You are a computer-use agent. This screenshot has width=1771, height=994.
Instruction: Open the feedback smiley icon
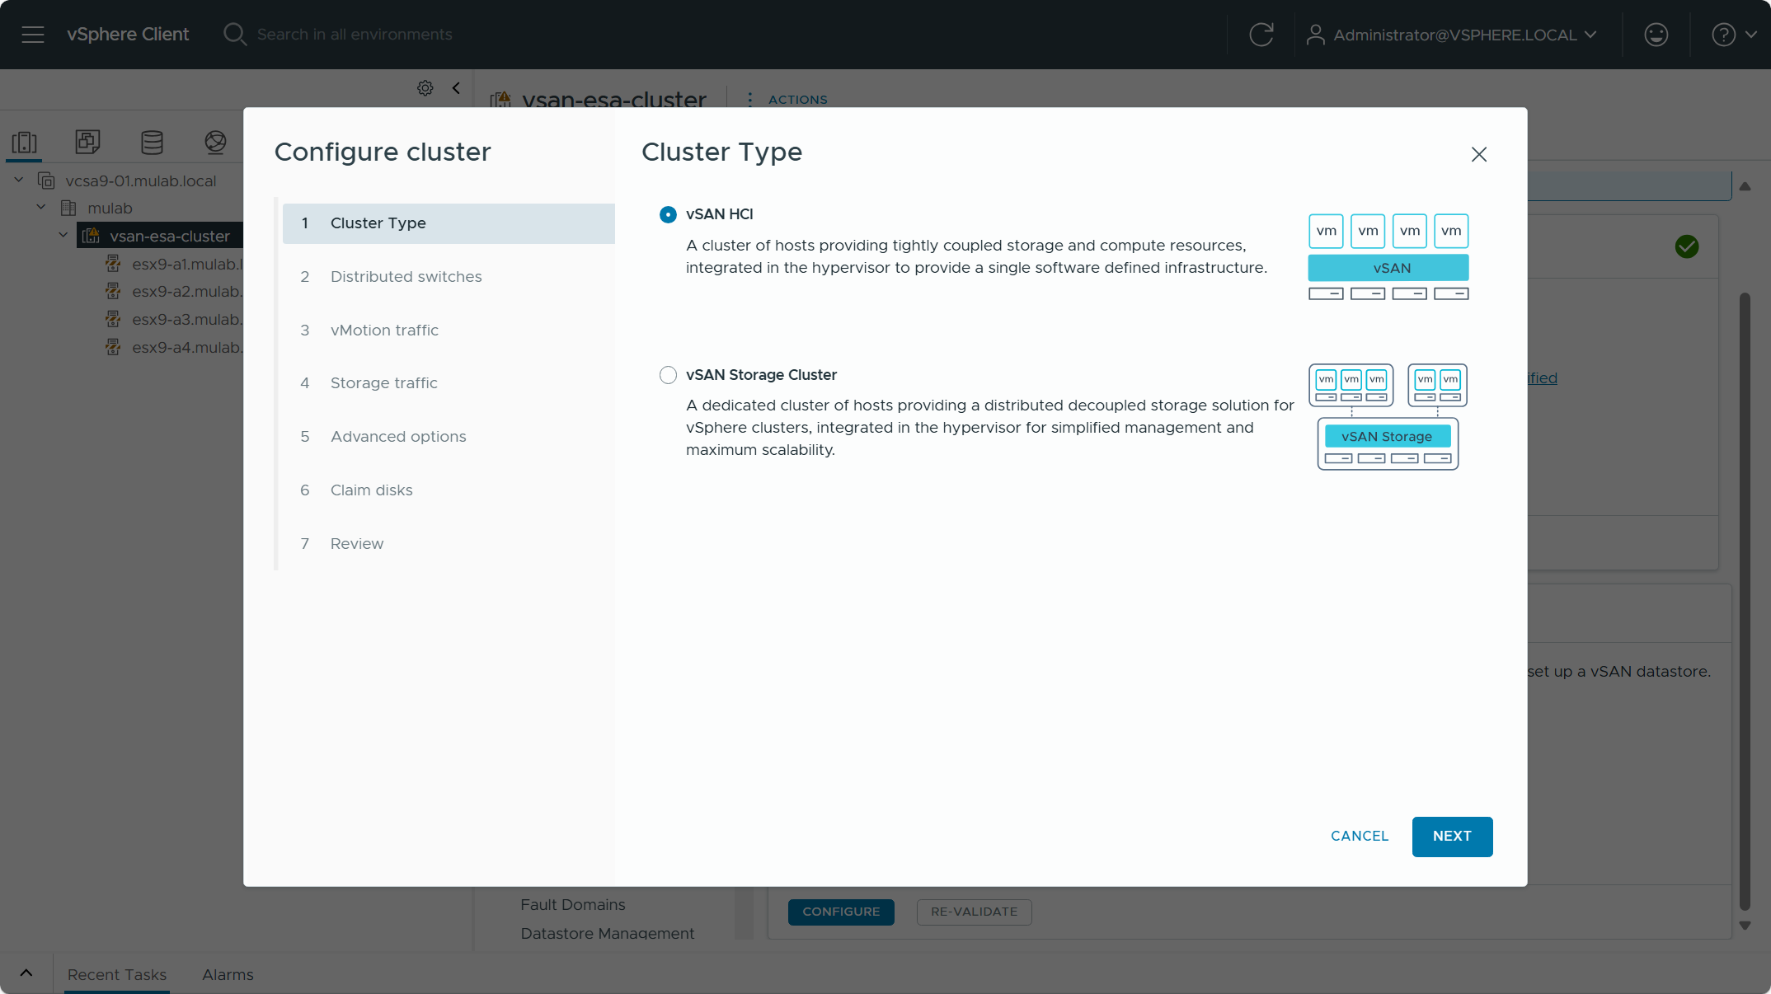point(1656,35)
